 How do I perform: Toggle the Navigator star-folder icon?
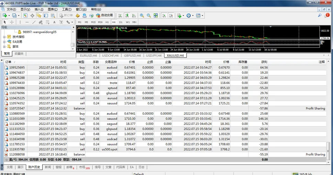point(39,15)
